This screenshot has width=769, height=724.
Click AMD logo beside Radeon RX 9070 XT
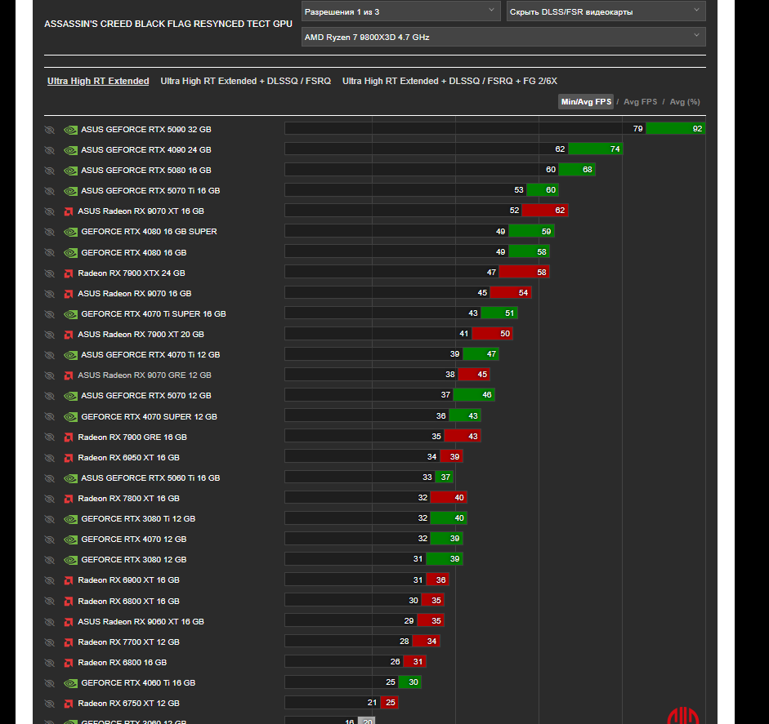[69, 211]
